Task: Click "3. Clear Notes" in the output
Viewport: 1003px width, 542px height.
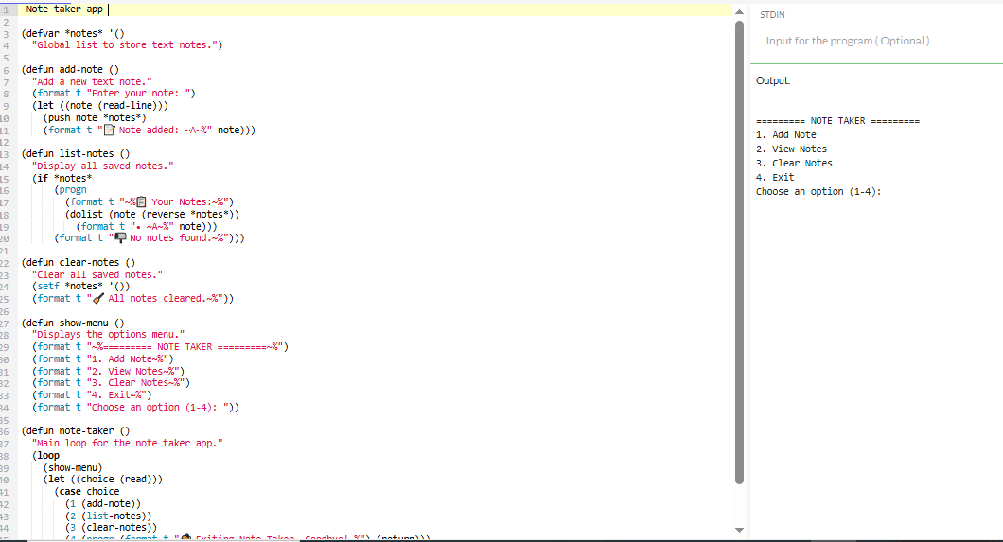Action: tap(794, 163)
